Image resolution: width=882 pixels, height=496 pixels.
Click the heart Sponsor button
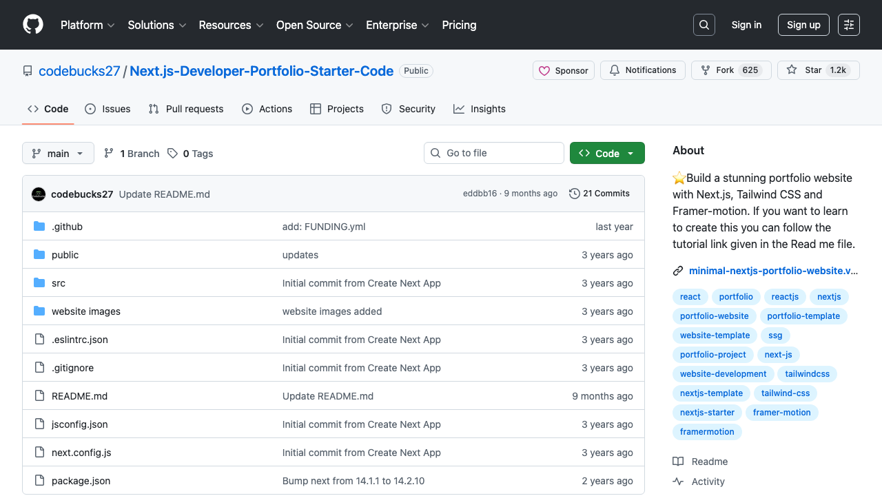[x=563, y=70]
